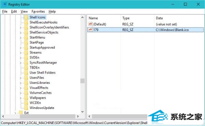
Task: Select the Wallpapers folder icon
Action: 26,98
